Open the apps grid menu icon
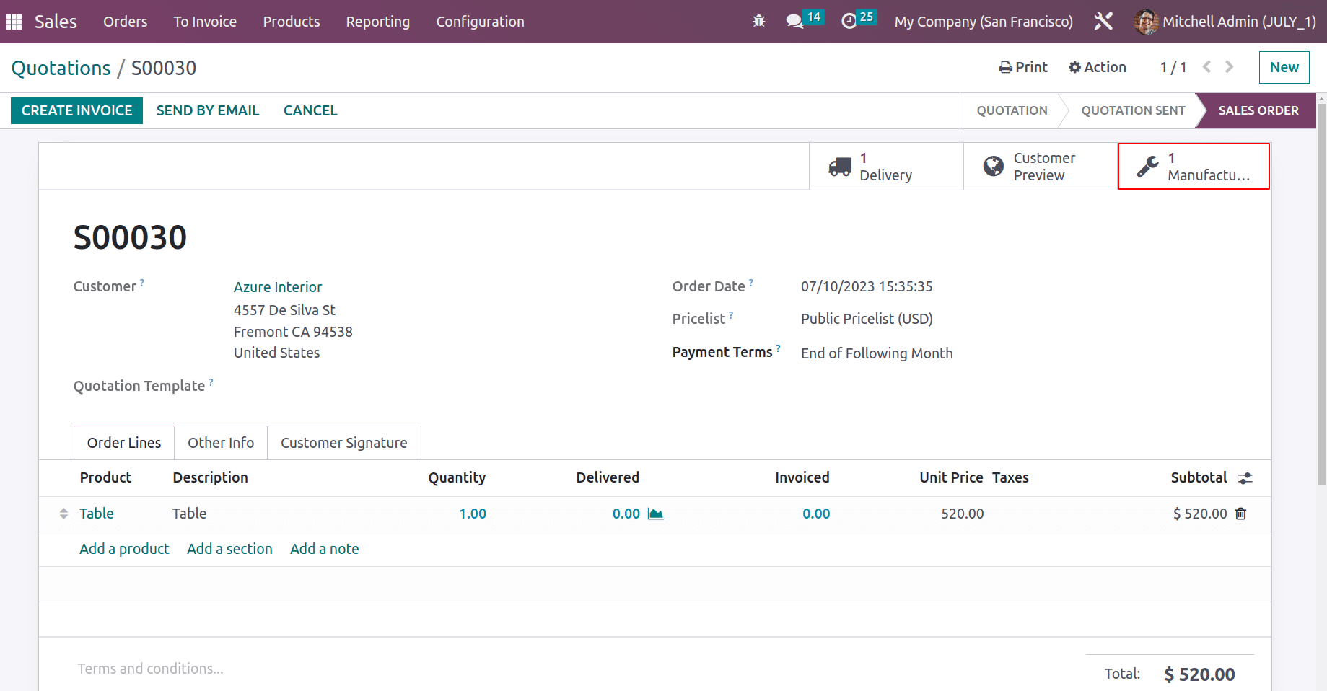This screenshot has height=691, width=1327. click(x=14, y=22)
